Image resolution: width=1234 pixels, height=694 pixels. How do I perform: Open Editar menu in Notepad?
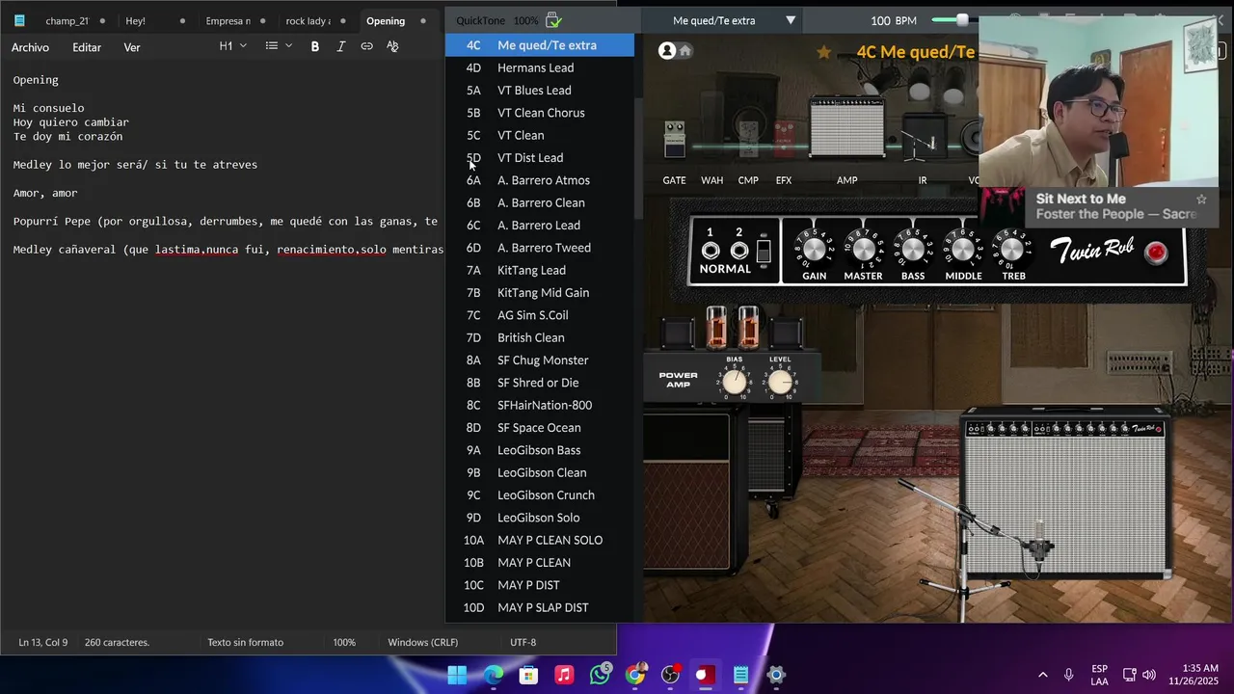[87, 47]
